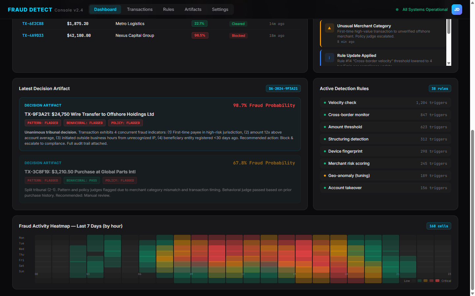Viewport: 475px width, 296px height.
Task: Click the status dot beside Cross-border monitor
Action: pyautogui.click(x=324, y=114)
